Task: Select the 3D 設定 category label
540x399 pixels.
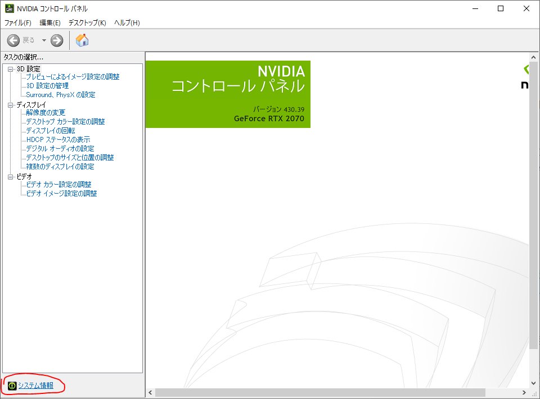Action: tap(29, 68)
